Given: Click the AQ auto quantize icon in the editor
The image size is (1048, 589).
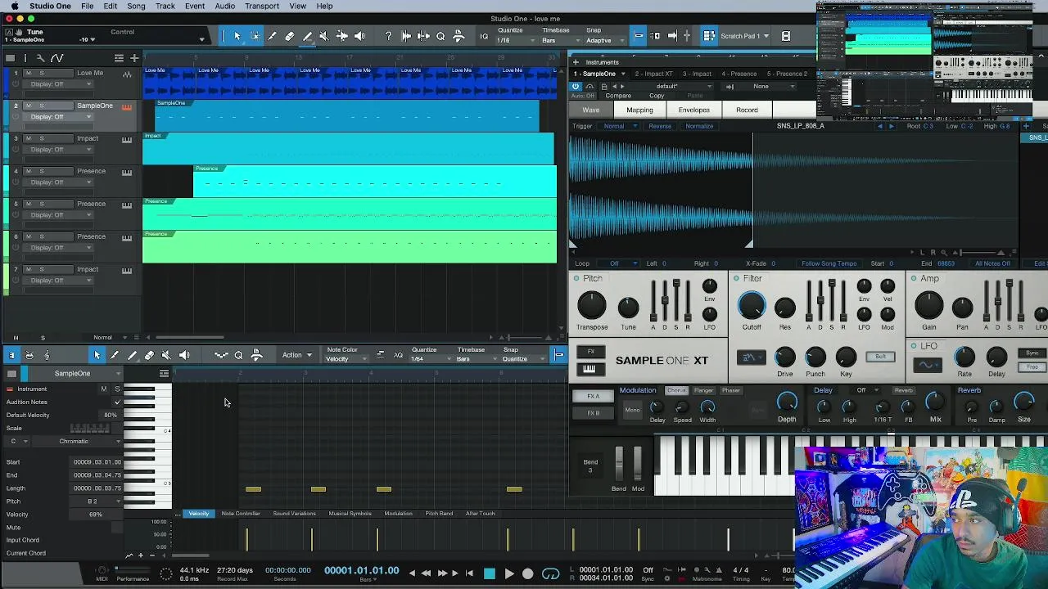Looking at the screenshot, I should (x=398, y=355).
